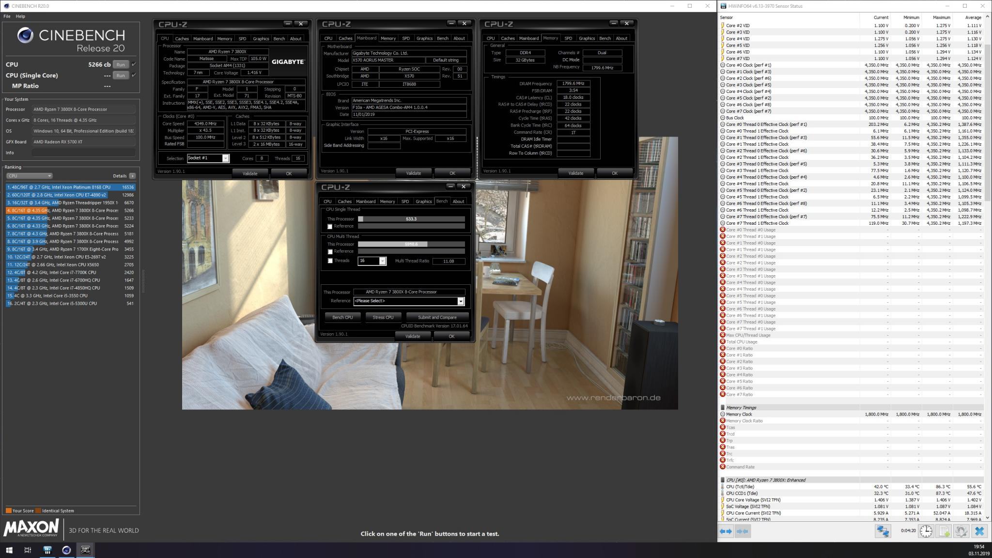Select ranking entry Intel Xeon Platinum 8168

71,187
